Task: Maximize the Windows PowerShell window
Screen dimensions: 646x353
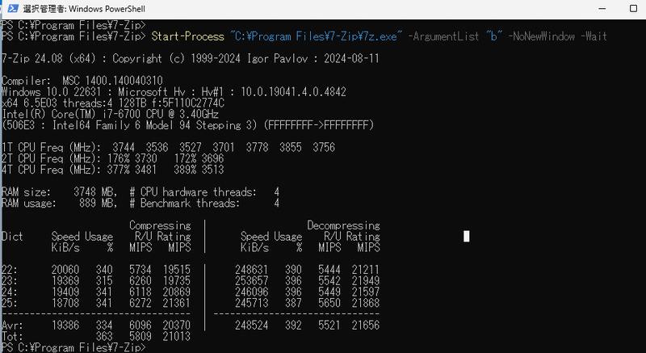Action: coord(633,9)
